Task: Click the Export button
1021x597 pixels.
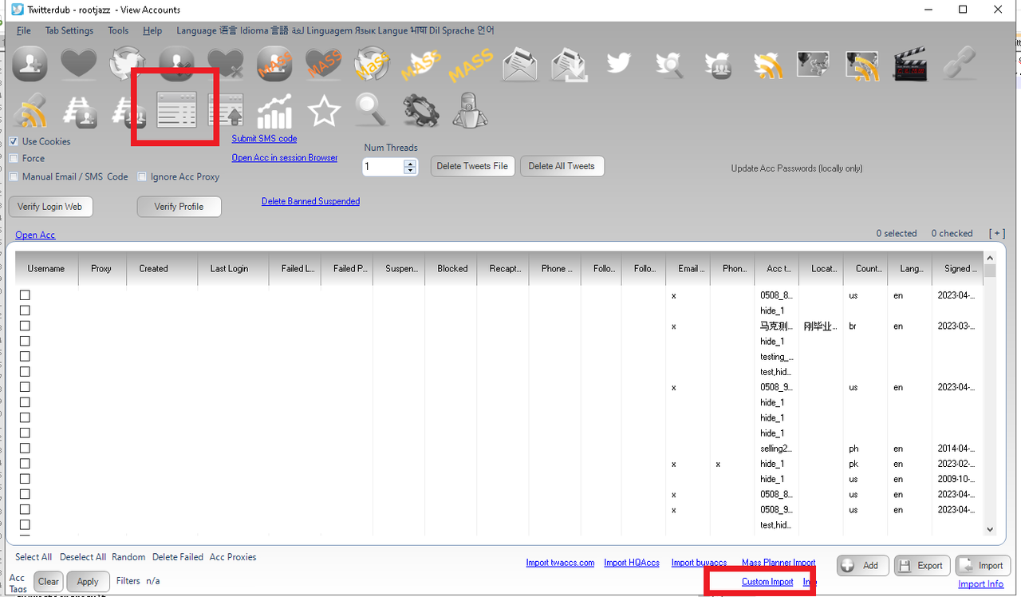Action: tap(922, 565)
